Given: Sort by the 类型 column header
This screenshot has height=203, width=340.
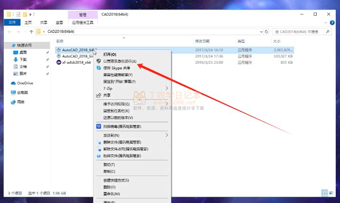Looking at the screenshot, I should click(241, 41).
